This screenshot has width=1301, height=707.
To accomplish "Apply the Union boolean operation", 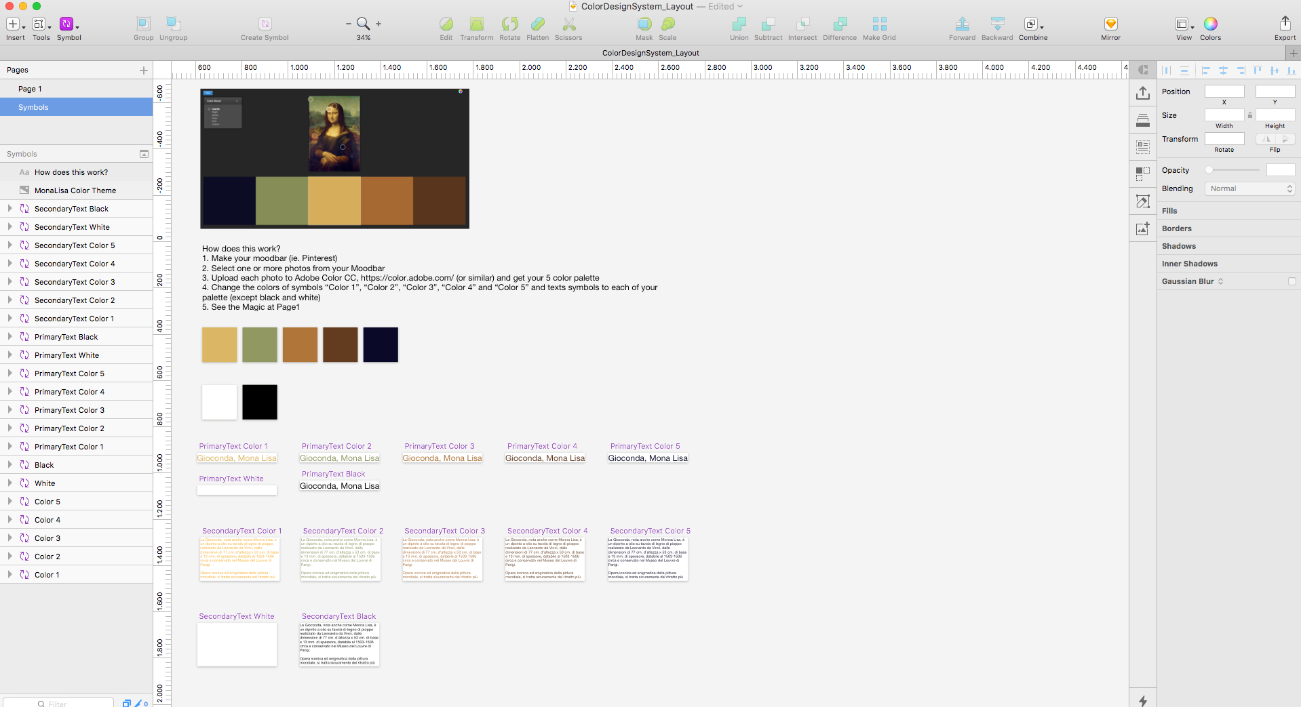I will click(x=739, y=24).
